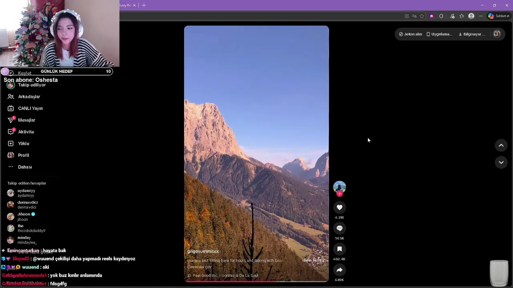Open the TikTok profile avatar menu

point(497,34)
